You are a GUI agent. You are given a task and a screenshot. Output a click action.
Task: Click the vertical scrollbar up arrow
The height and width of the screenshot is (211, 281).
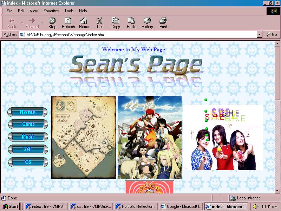[x=277, y=44]
